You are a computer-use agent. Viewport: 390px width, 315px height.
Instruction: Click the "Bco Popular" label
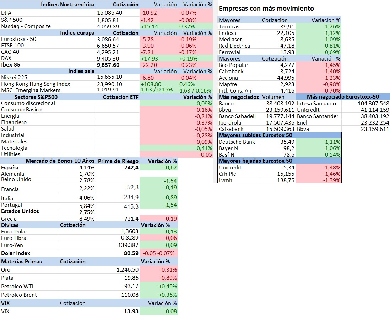point(234,65)
